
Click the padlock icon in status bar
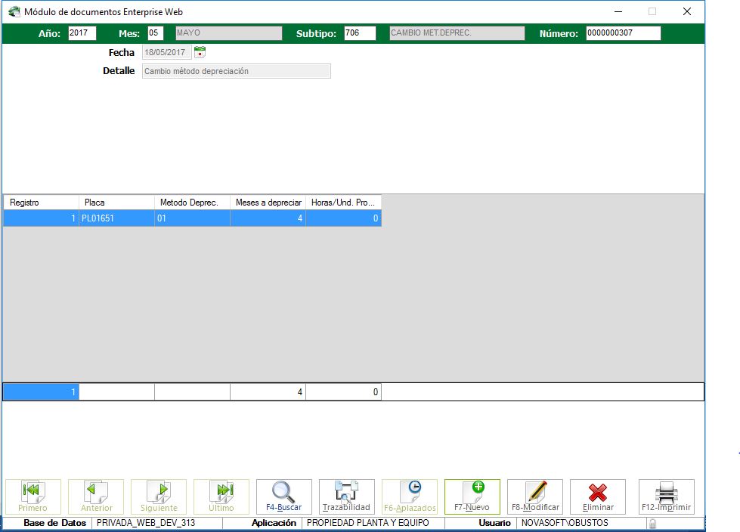tap(652, 523)
